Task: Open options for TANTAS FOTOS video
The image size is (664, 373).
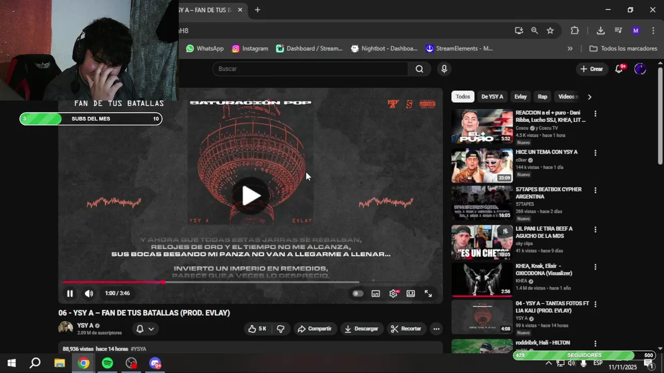Action: (595, 304)
